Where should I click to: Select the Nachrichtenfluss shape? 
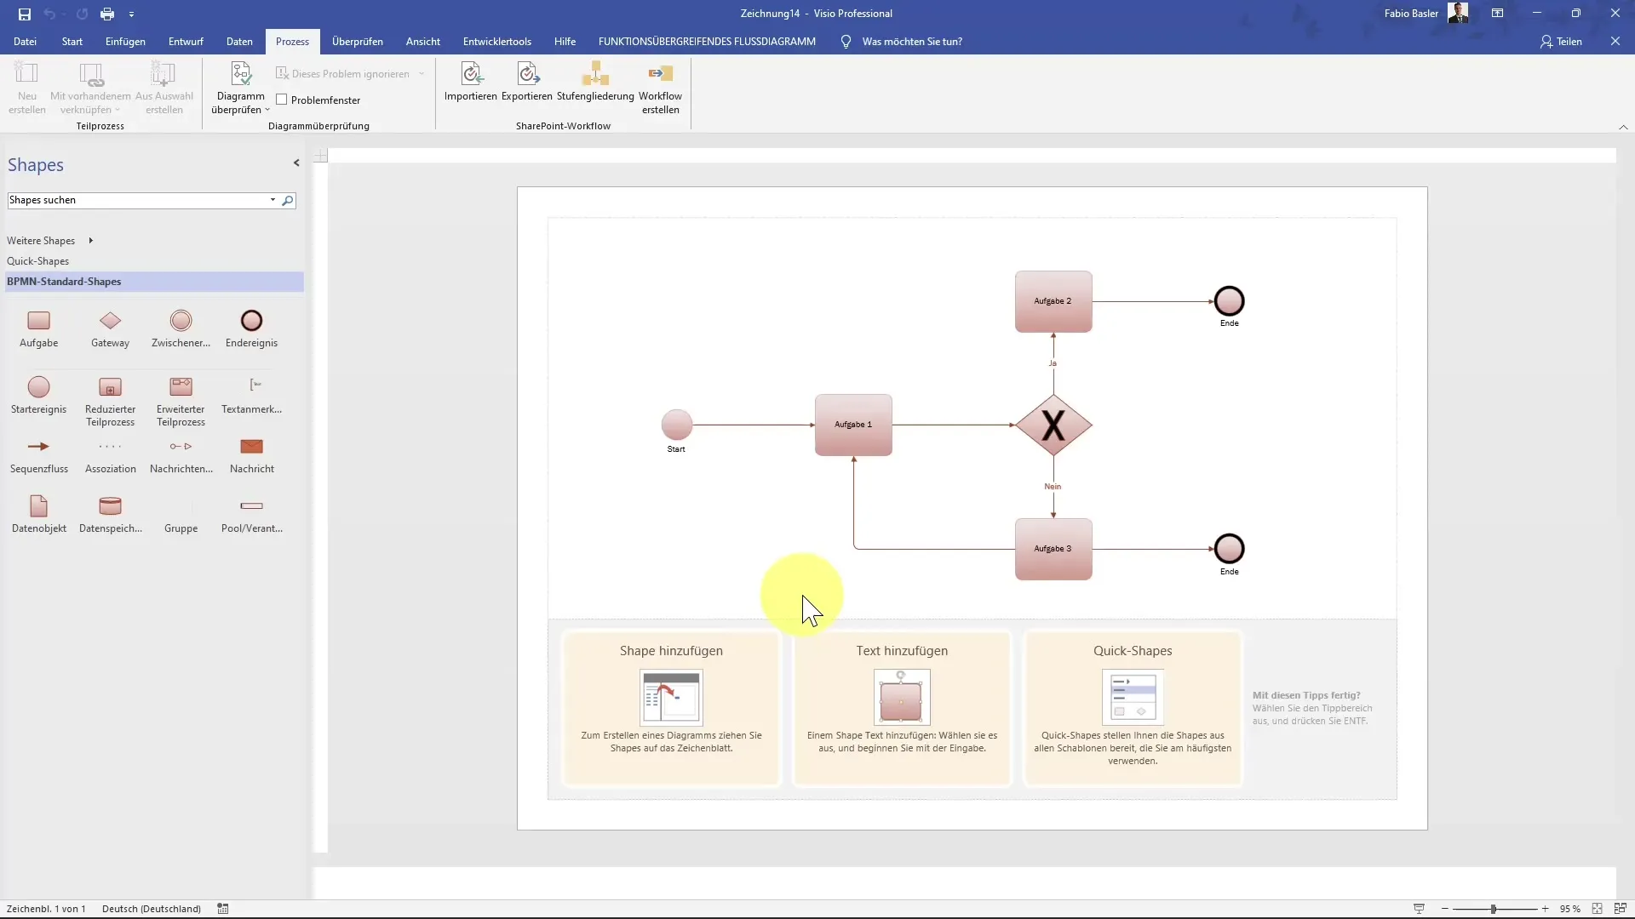tap(181, 455)
